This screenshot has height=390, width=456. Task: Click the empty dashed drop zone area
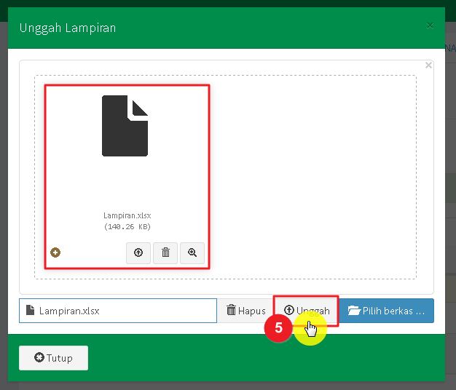click(313, 175)
